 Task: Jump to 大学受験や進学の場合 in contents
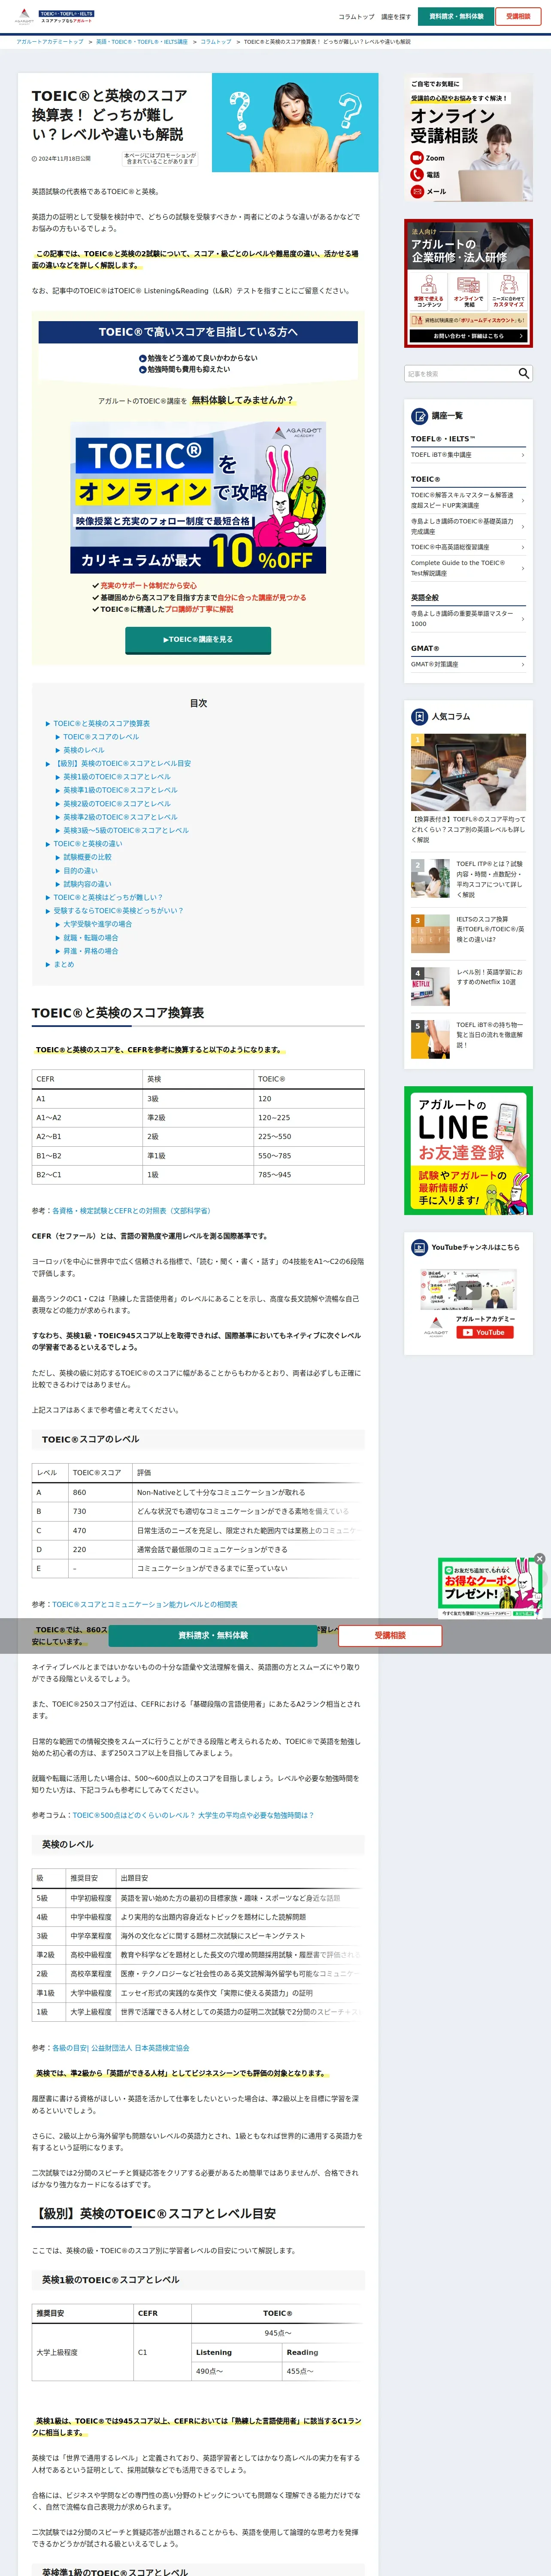coord(98,924)
